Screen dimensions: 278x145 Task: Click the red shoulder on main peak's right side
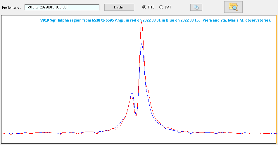[x=148, y=87]
